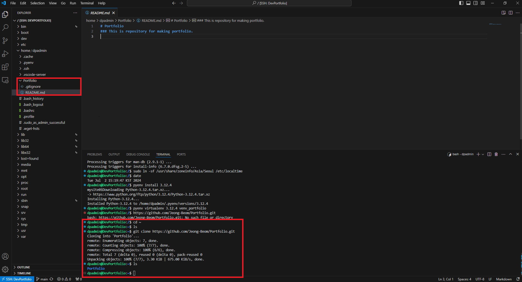Viewport: 522px width, 282px height.
Task: Open the Explorer view in activity bar
Action: pyautogui.click(x=5, y=14)
